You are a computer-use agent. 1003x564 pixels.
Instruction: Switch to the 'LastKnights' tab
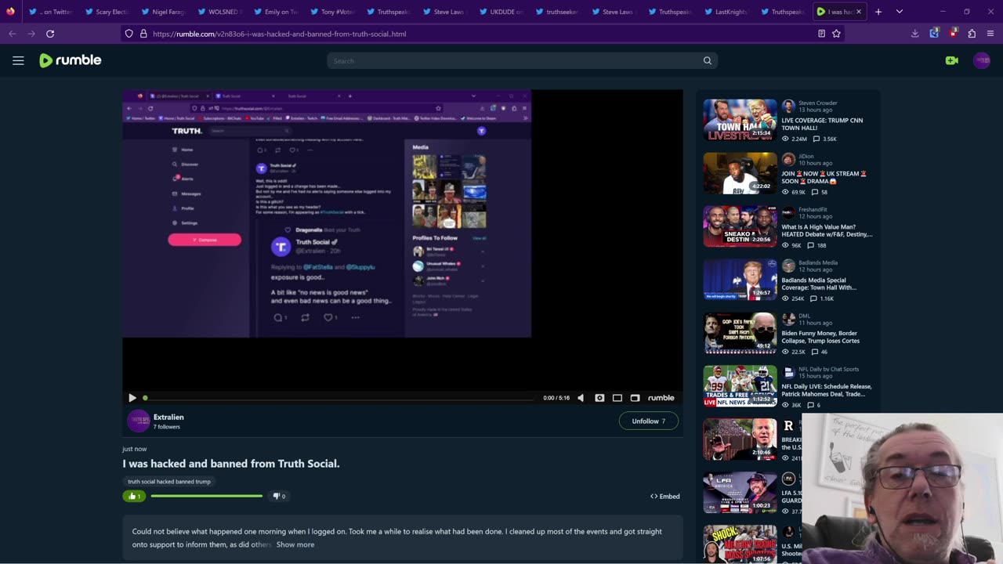pyautogui.click(x=726, y=12)
